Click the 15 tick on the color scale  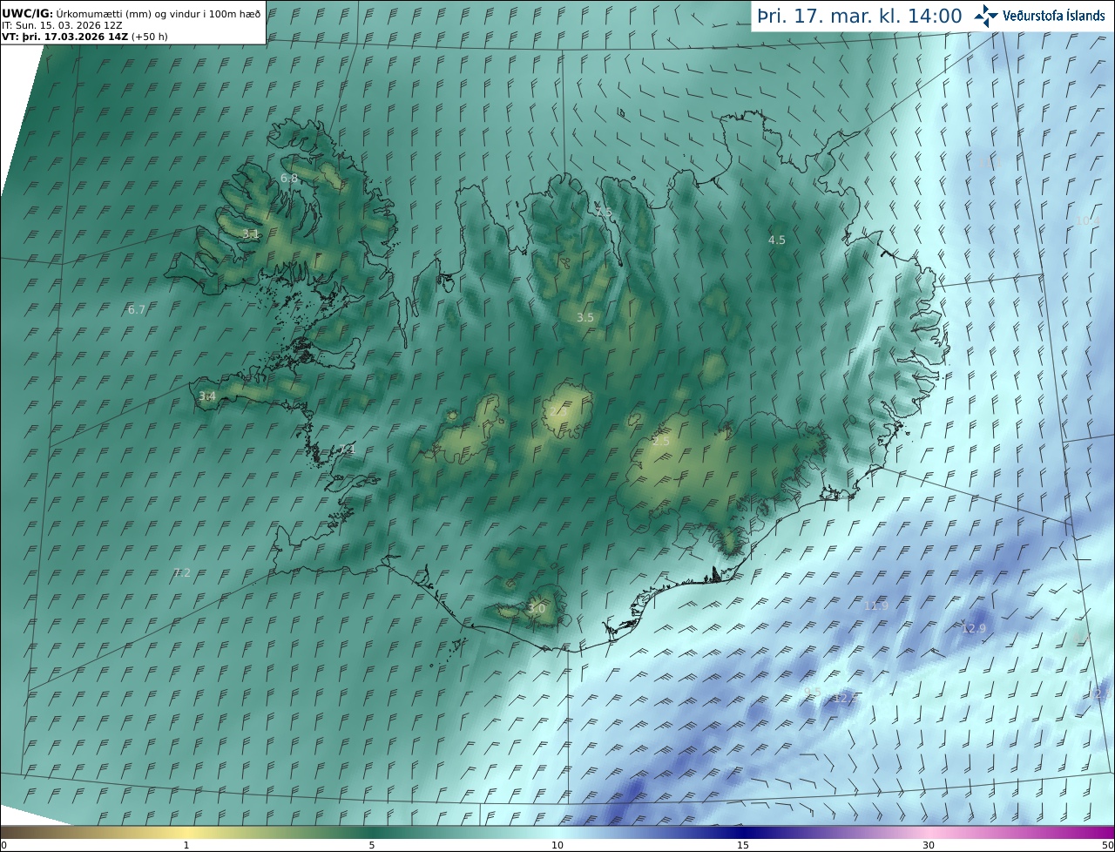tap(743, 845)
